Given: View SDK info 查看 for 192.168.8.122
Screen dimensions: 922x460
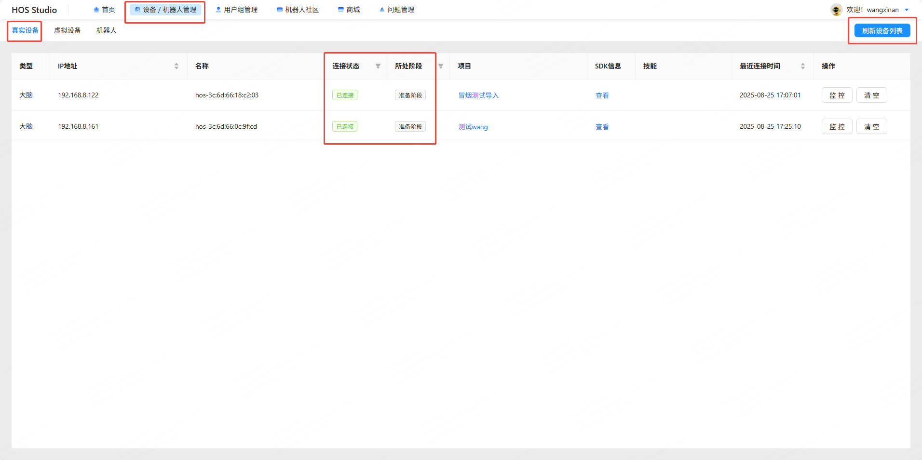Looking at the screenshot, I should [x=602, y=95].
